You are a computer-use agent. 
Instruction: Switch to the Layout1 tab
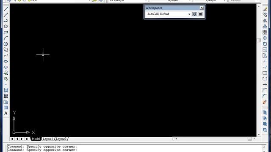coord(48,139)
